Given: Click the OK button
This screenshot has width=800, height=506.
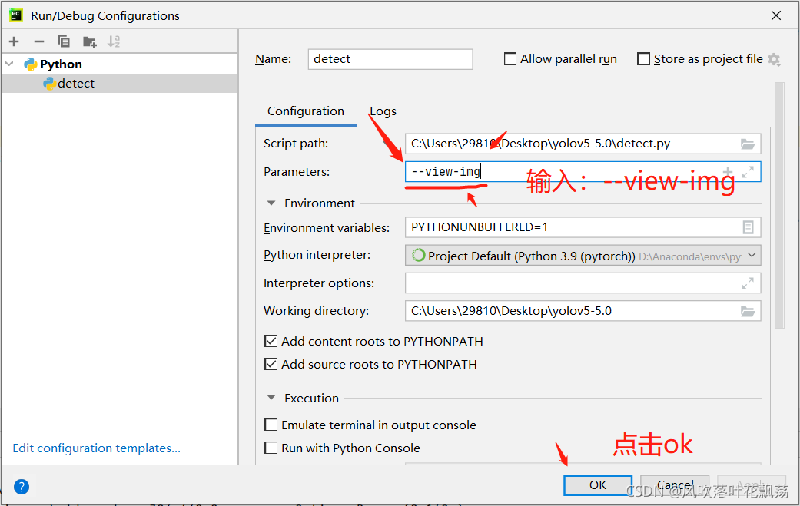Looking at the screenshot, I should click(x=598, y=485).
